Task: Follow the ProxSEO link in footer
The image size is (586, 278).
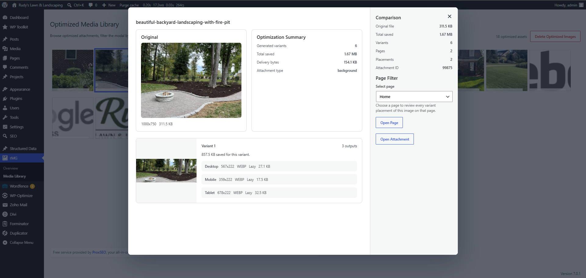Action: coord(99,252)
